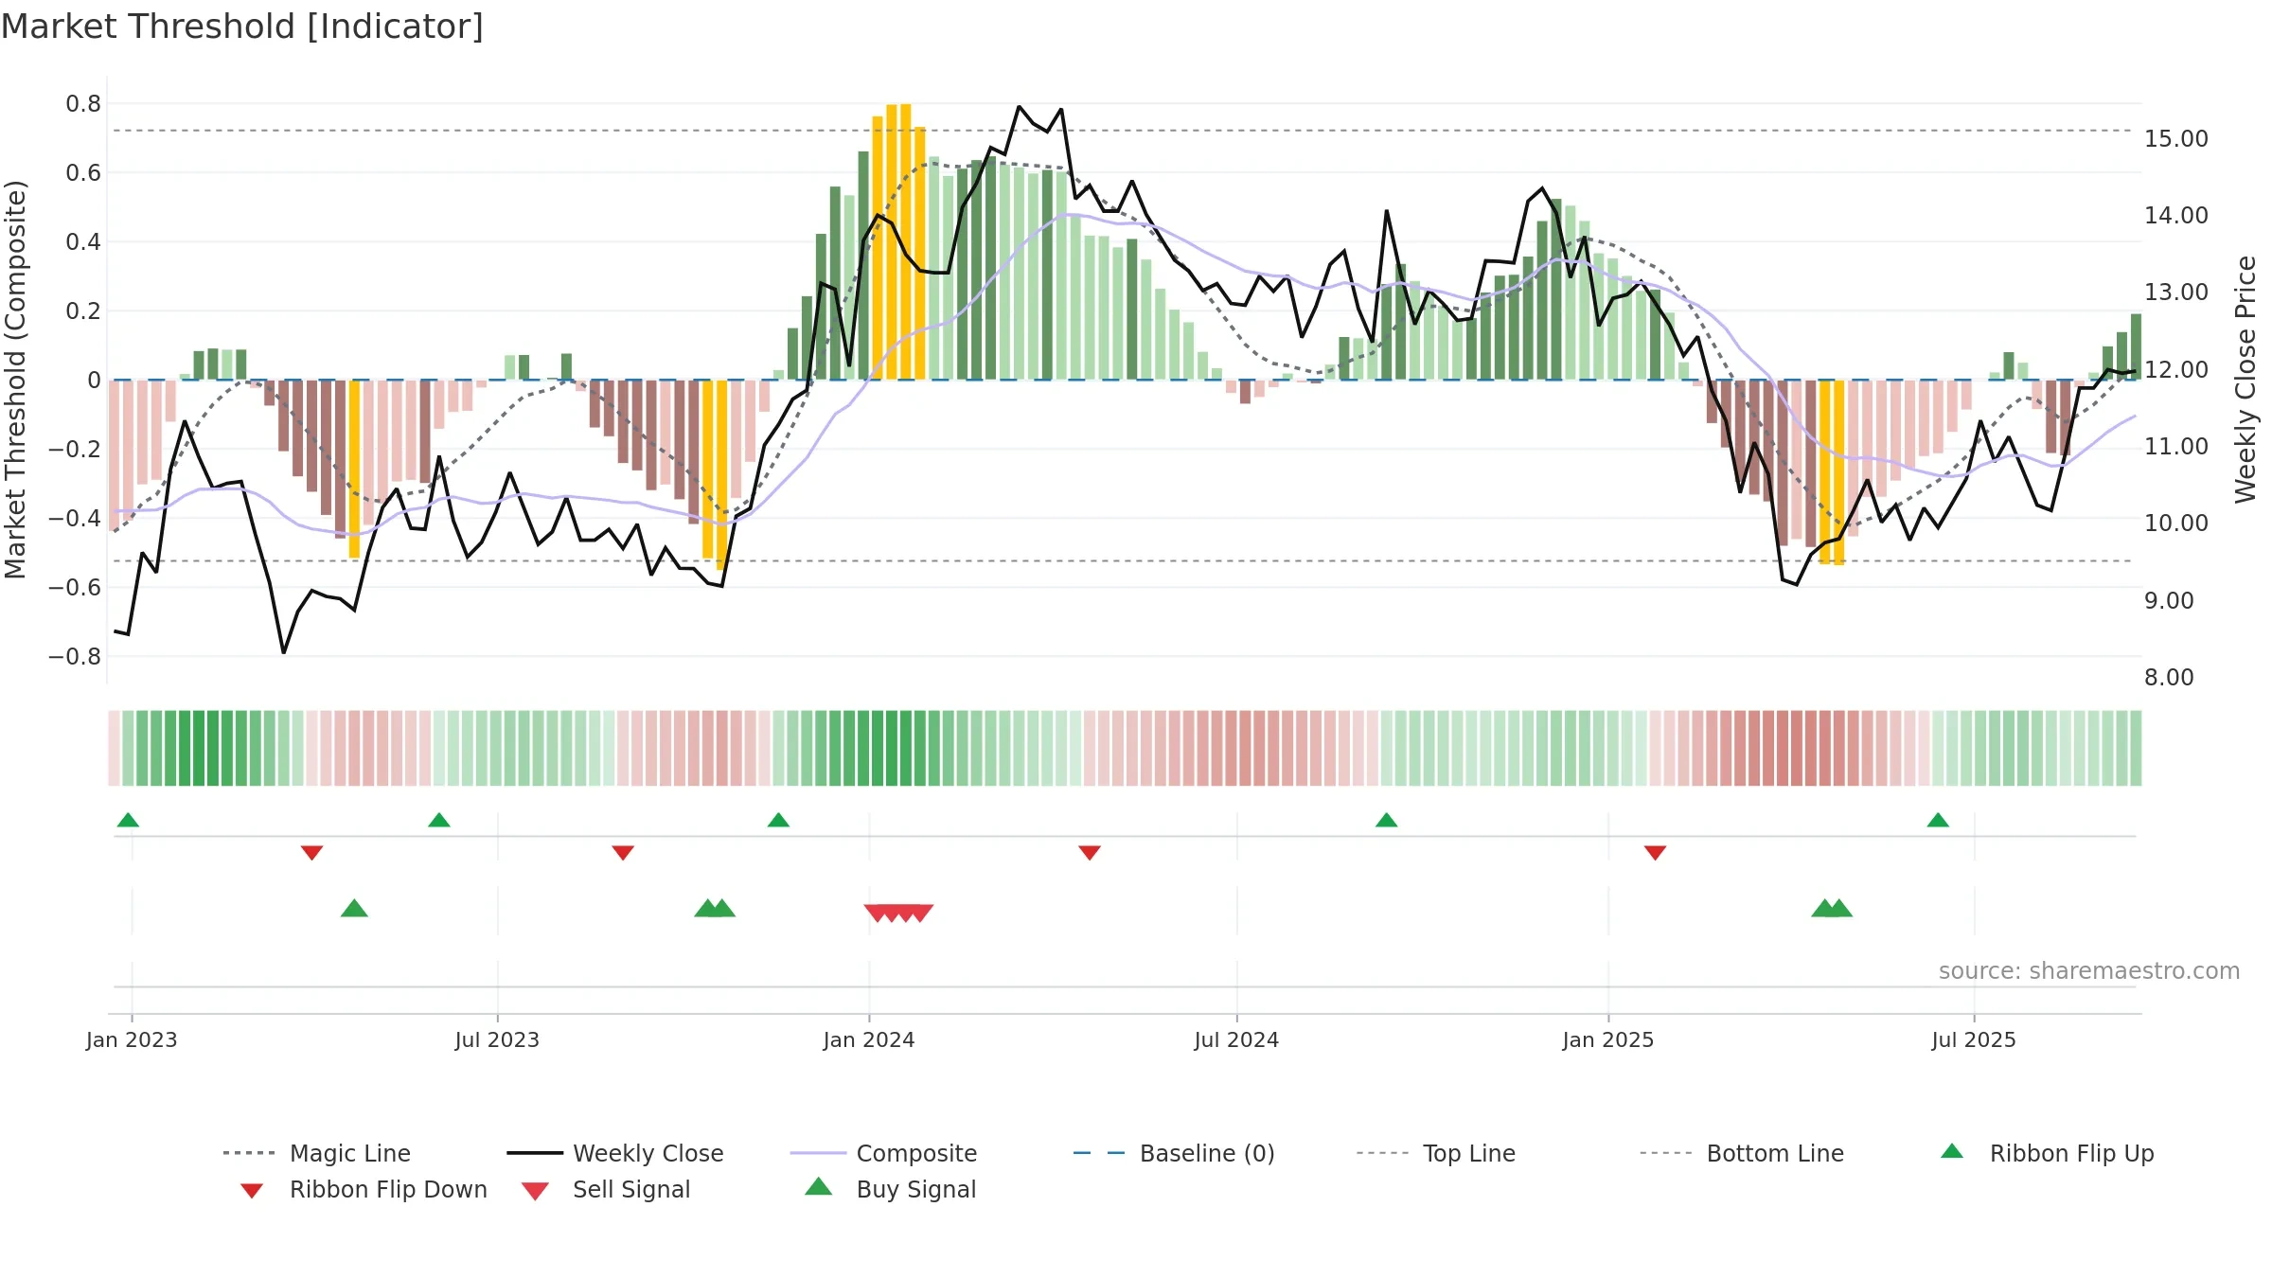Click the source: sharemaestro.com text
Screen dimensions: 2272x1278
(2089, 971)
